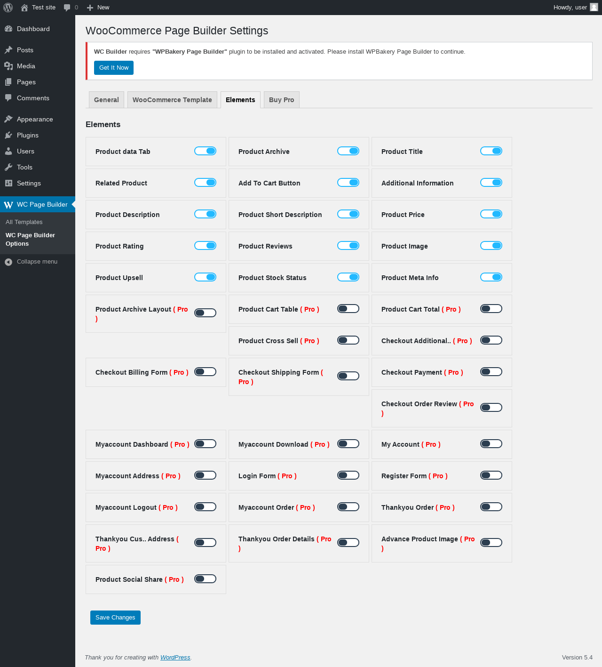The image size is (602, 667).
Task: Enable Product Archive Layout toggle
Action: [206, 313]
